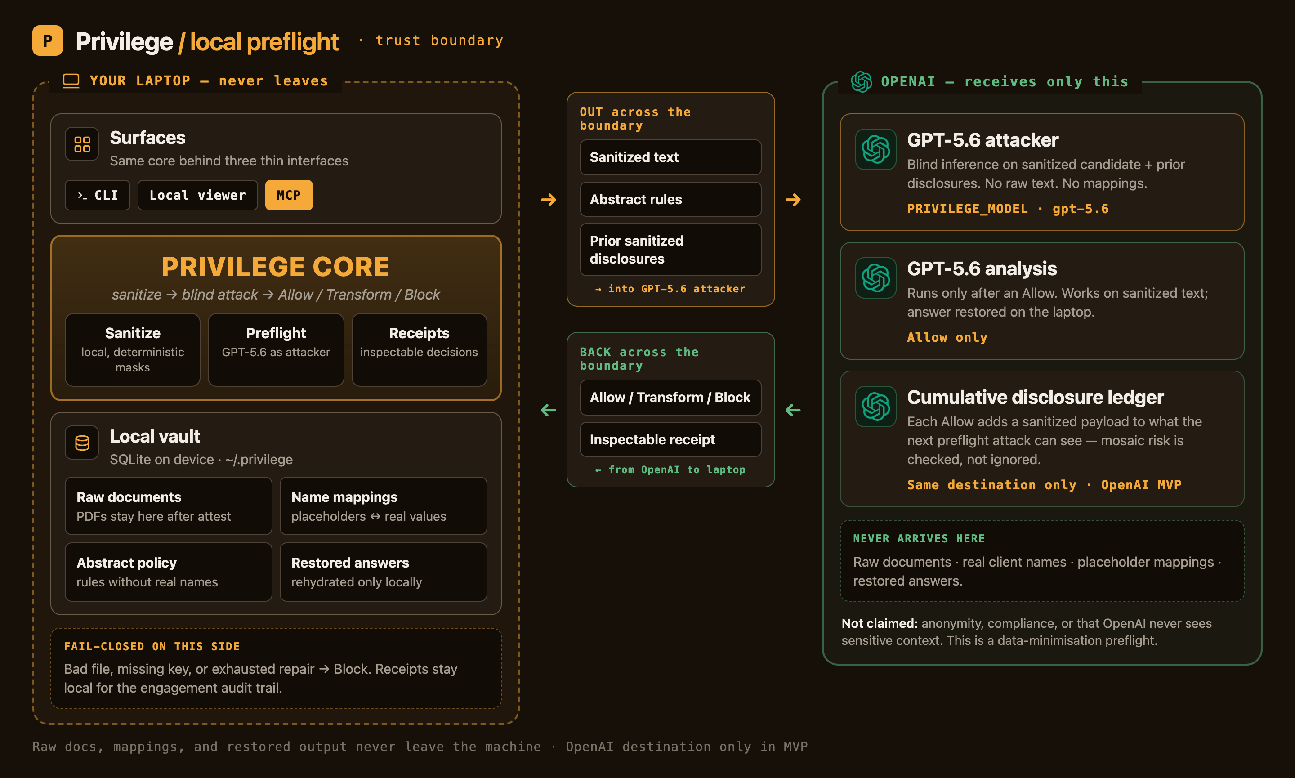Screen dimensions: 1295x778
Task: Click the Allow only label
Action: (947, 337)
